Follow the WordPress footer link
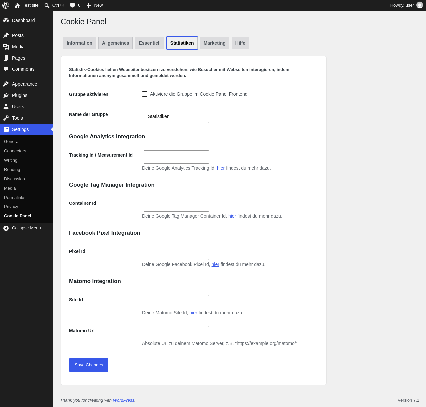This screenshot has width=426, height=407. (x=124, y=400)
